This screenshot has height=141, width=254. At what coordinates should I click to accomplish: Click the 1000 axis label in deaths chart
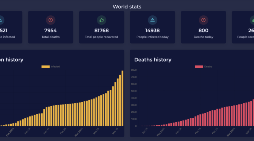[134, 119]
